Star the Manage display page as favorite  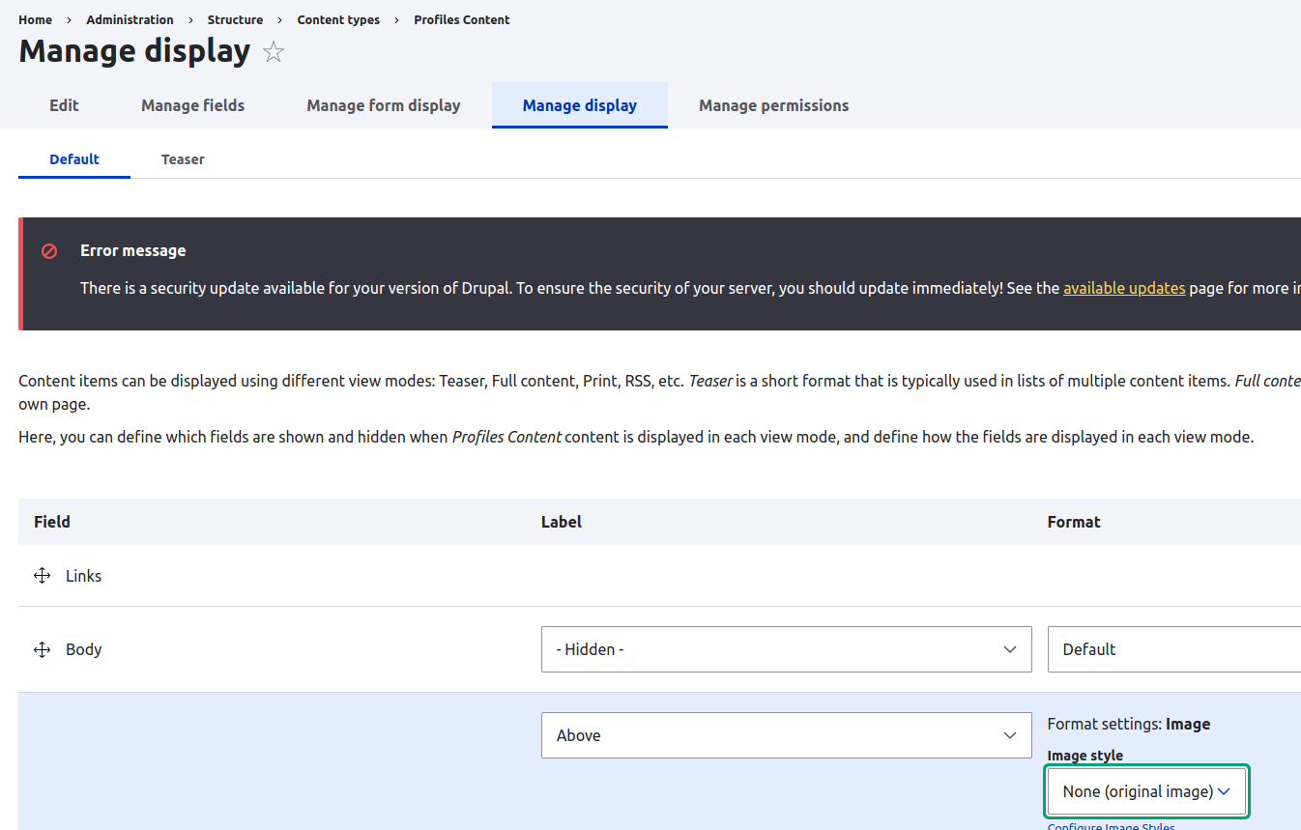pyautogui.click(x=274, y=52)
